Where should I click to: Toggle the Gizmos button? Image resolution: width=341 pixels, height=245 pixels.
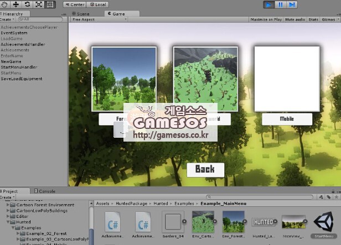click(330, 19)
